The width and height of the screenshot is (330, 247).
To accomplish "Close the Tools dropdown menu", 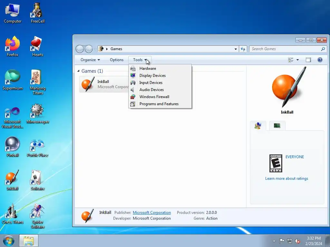I will click(x=140, y=60).
